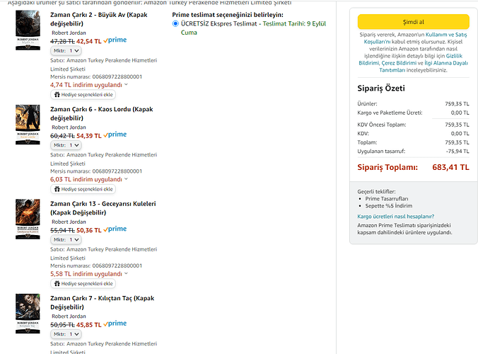
Task: Open Çerez Bildirimi link
Action: tap(399, 63)
